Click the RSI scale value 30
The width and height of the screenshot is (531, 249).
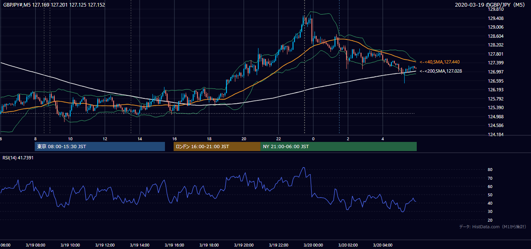[490, 212]
